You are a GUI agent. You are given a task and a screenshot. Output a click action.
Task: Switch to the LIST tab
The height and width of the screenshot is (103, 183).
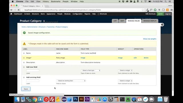pos(115,21)
